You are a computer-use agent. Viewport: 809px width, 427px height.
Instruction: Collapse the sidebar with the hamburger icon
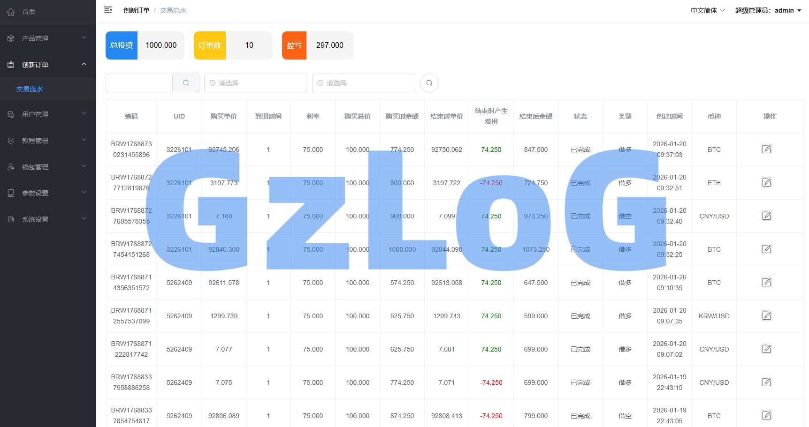tap(108, 10)
